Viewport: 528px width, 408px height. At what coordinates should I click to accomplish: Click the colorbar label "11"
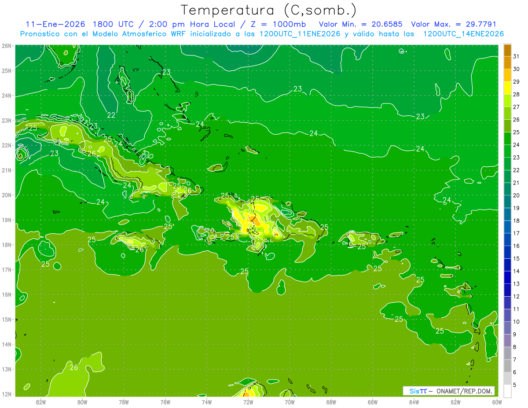(516, 309)
